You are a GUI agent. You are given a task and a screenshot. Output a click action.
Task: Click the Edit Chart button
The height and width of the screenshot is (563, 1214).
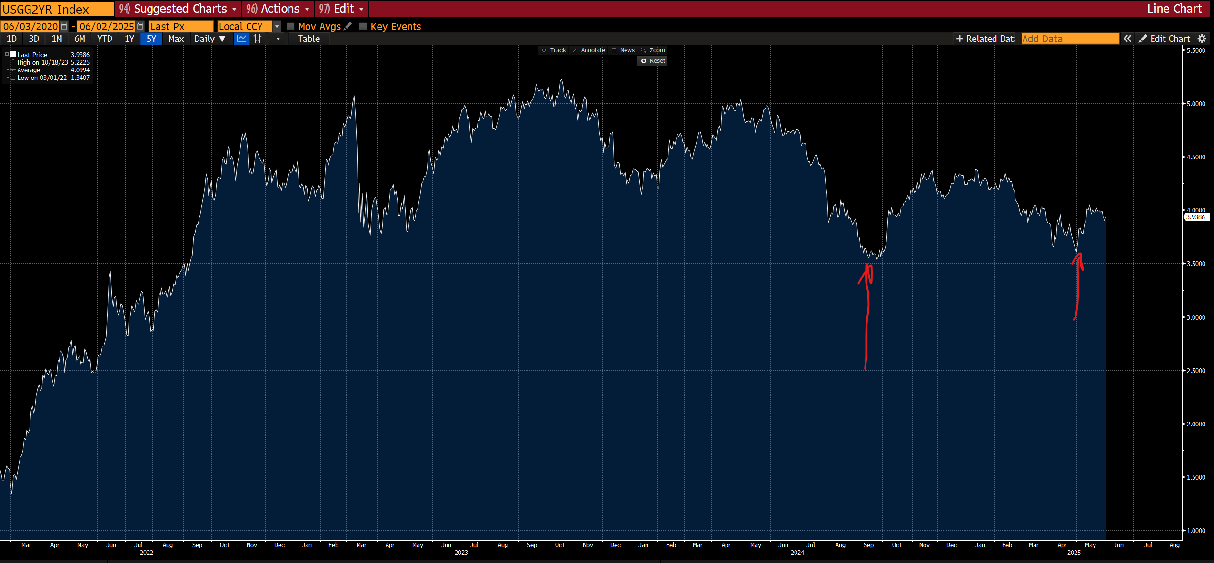[x=1164, y=39]
